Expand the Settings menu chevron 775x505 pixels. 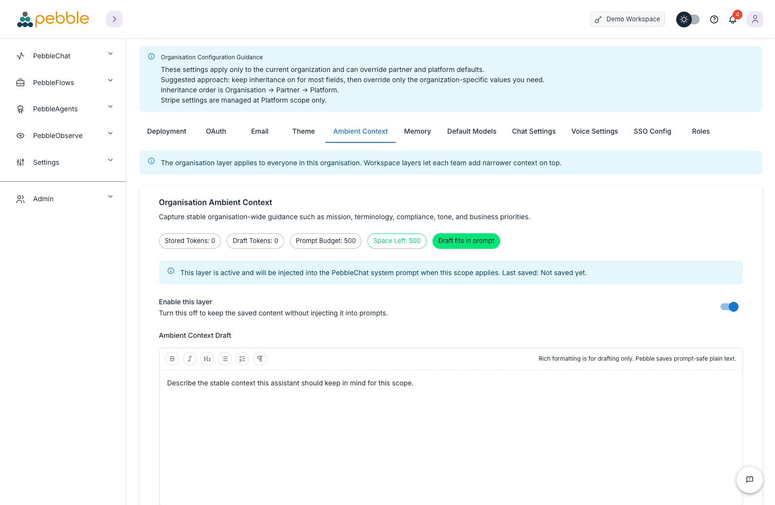click(x=110, y=160)
